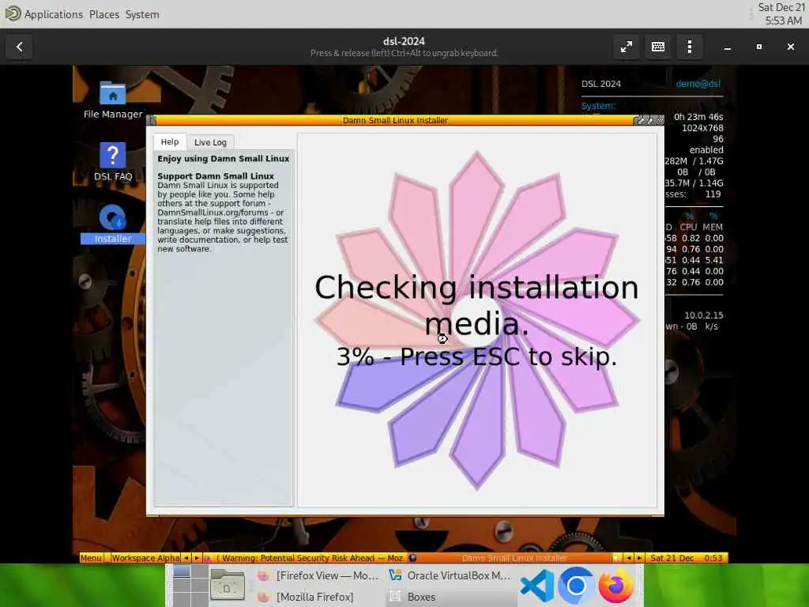Click the demo@dsl text in conky panel

click(698, 84)
